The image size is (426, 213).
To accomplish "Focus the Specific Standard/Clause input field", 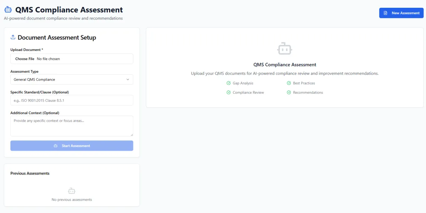I will point(72,100).
